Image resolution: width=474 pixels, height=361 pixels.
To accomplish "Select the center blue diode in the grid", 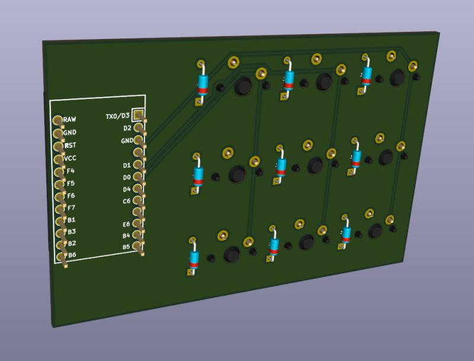I will [281, 166].
